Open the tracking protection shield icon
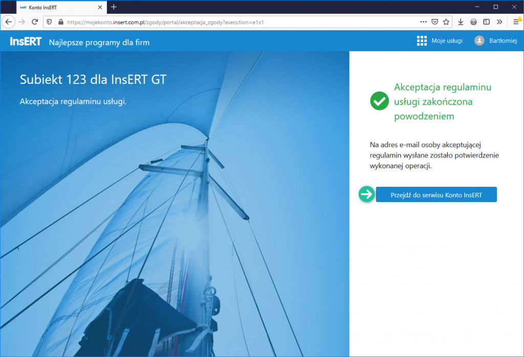 click(x=50, y=22)
